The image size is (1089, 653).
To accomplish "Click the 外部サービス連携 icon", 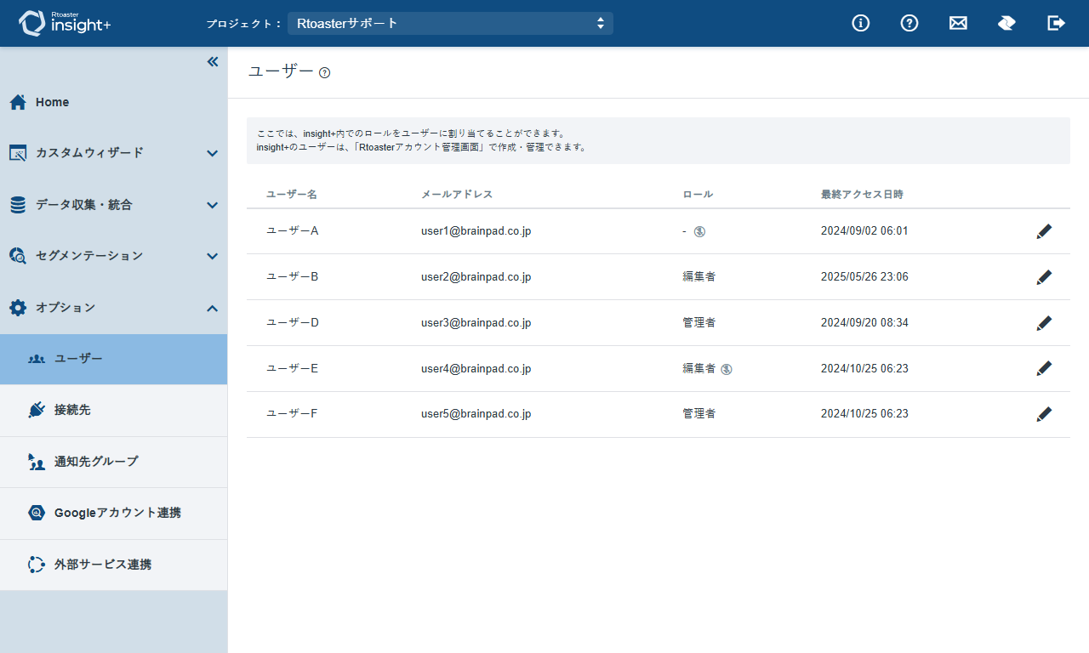I will click(37, 565).
